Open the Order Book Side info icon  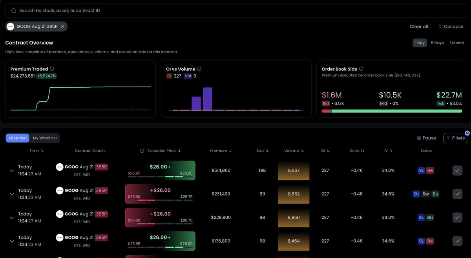coord(361,69)
